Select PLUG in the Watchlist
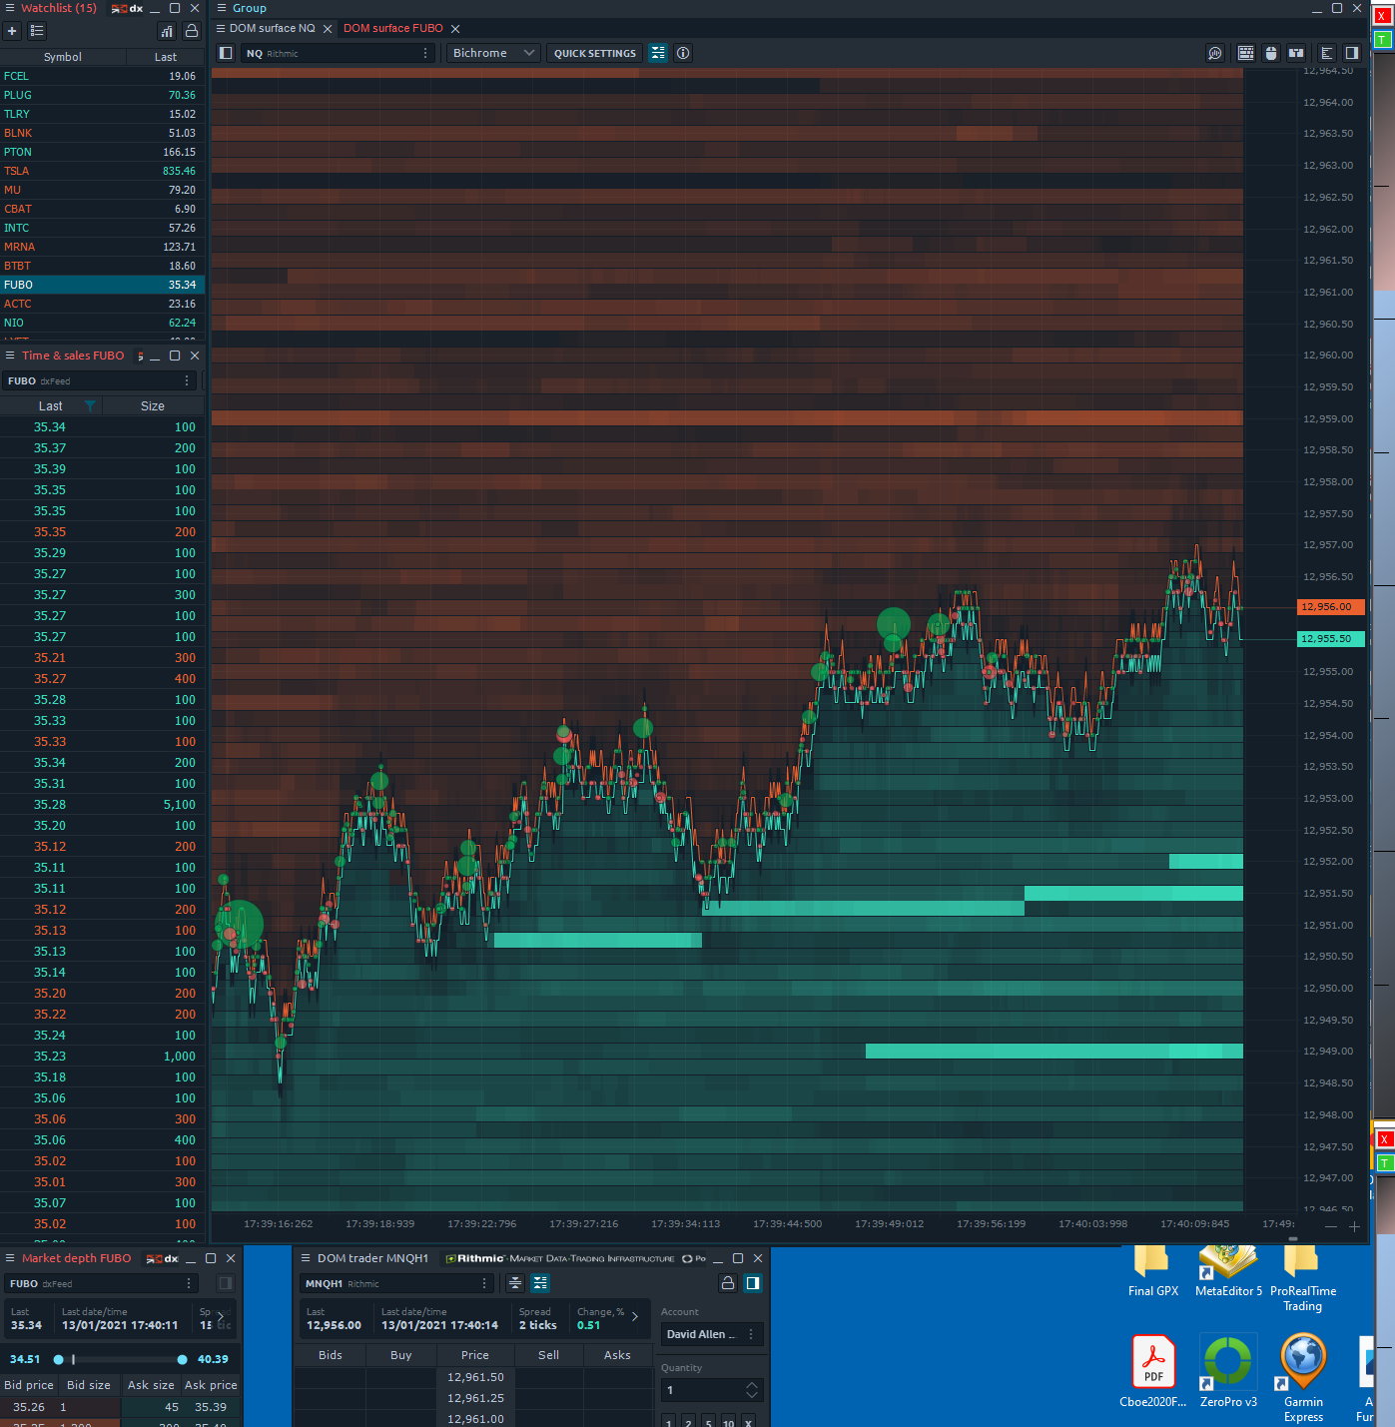Image resolution: width=1395 pixels, height=1427 pixels. [102, 95]
